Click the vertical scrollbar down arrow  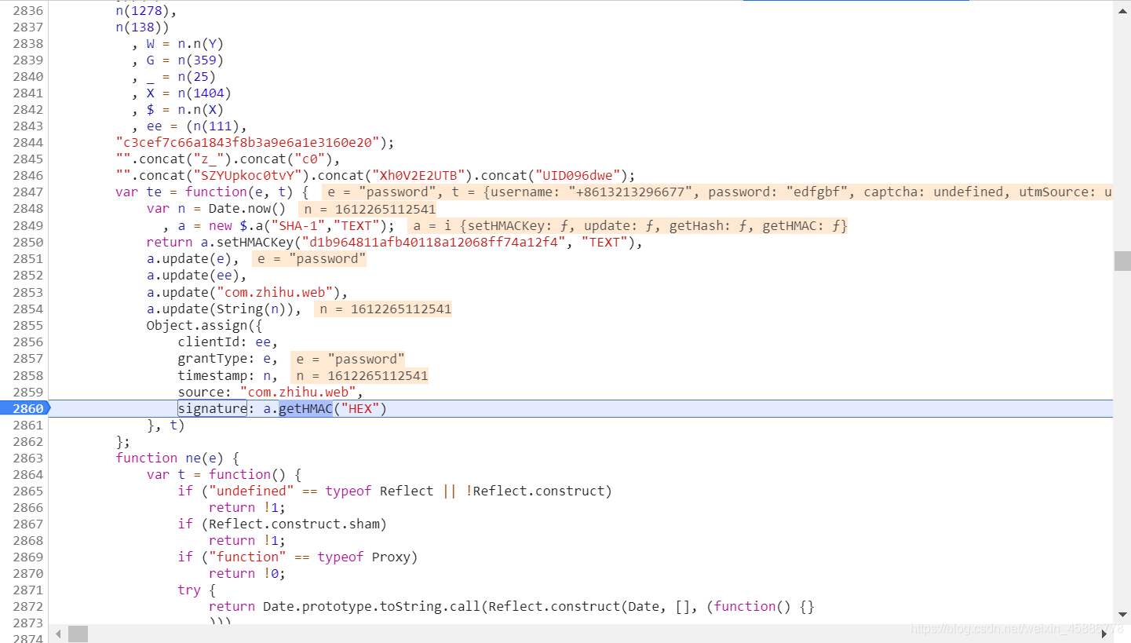(1122, 614)
